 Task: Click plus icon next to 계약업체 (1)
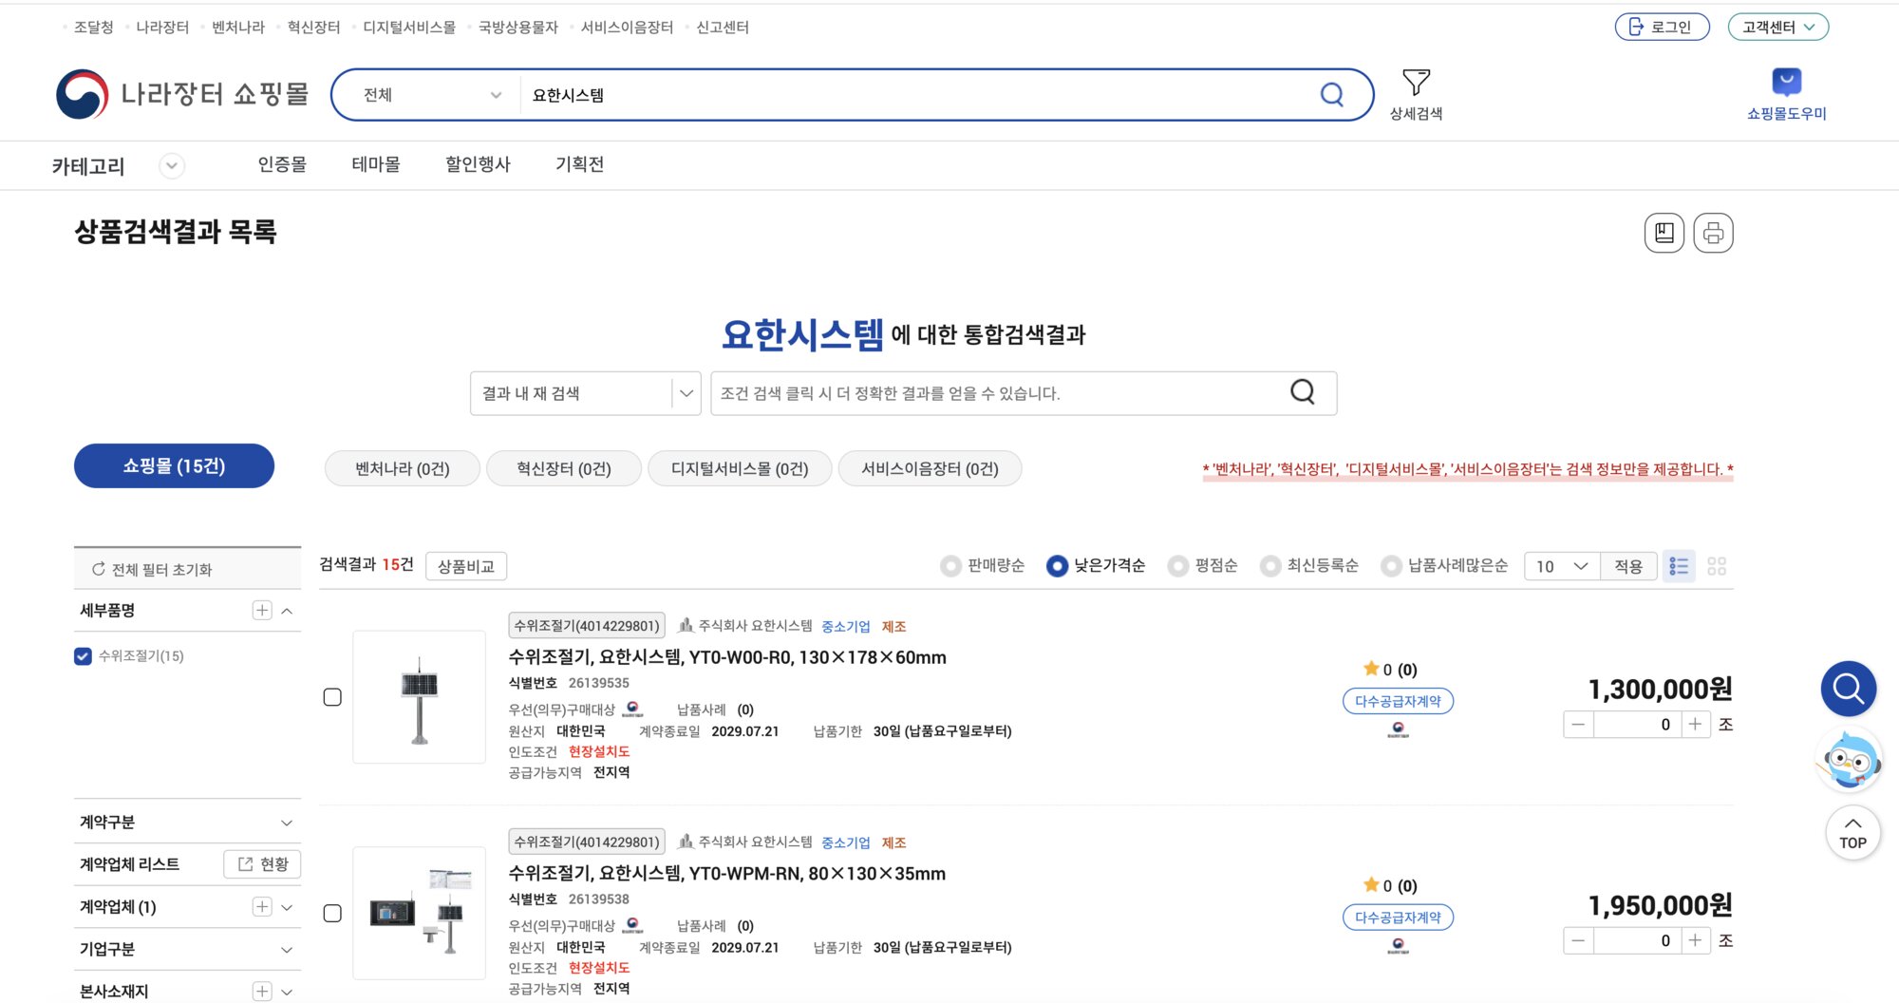[x=262, y=906]
